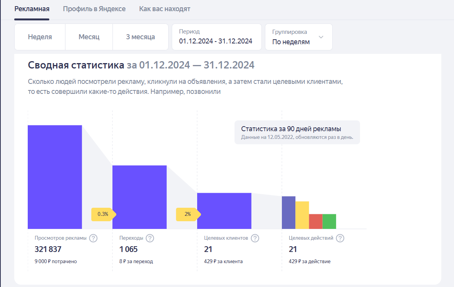
Task: Open help tooltip for Целевых клиентов
Action: point(255,238)
